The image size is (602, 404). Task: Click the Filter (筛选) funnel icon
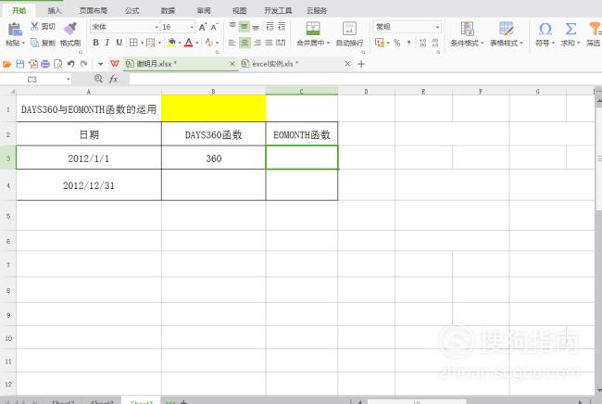(x=595, y=29)
